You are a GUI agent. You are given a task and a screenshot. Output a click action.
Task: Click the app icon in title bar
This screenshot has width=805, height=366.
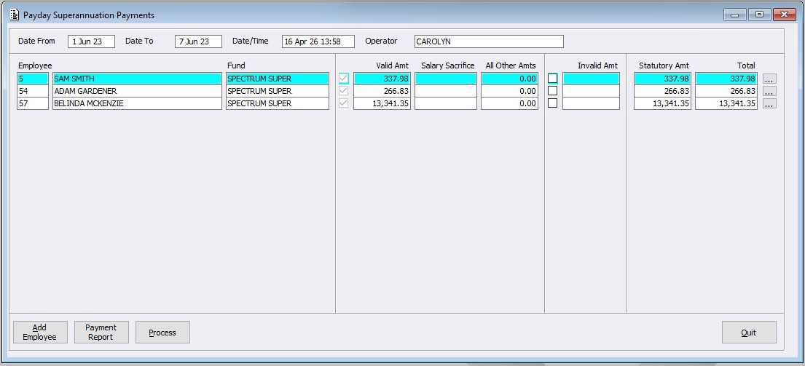point(14,15)
